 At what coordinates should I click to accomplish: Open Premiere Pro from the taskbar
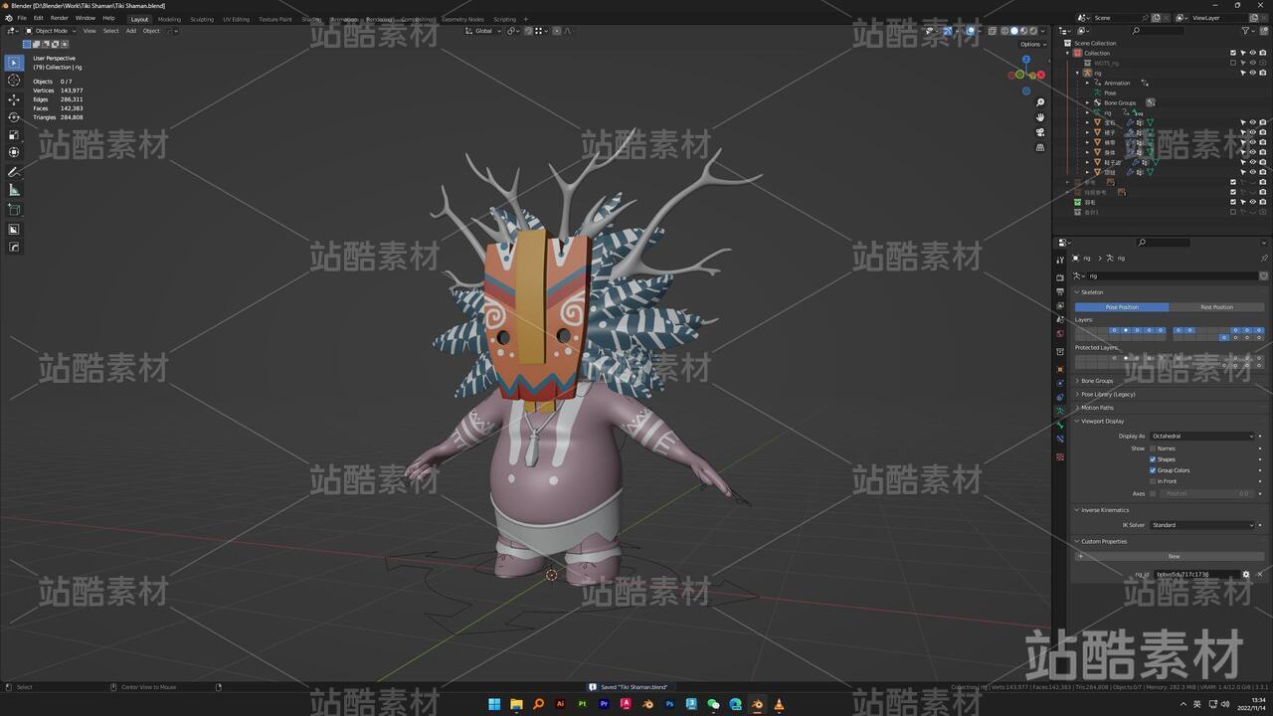tap(604, 704)
